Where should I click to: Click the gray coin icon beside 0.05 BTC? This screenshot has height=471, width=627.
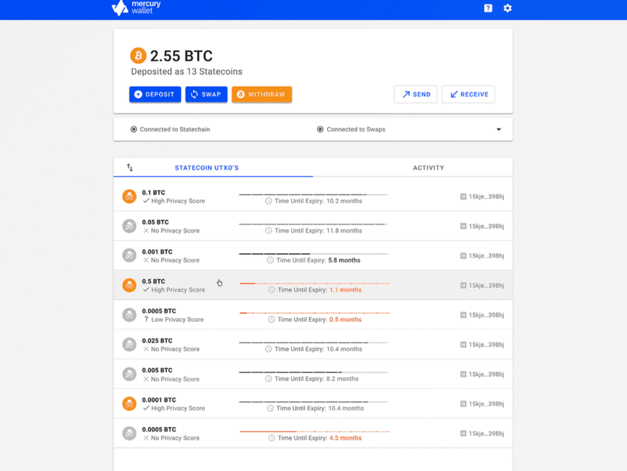coord(129,226)
